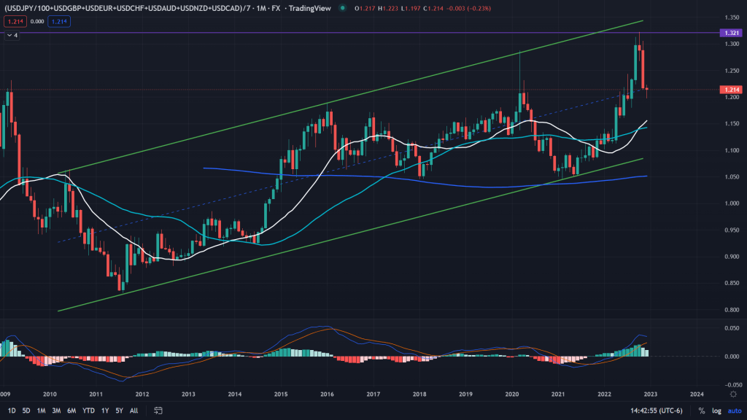Click the blue 1.214 buy price button
The height and width of the screenshot is (420, 747).
coord(59,22)
